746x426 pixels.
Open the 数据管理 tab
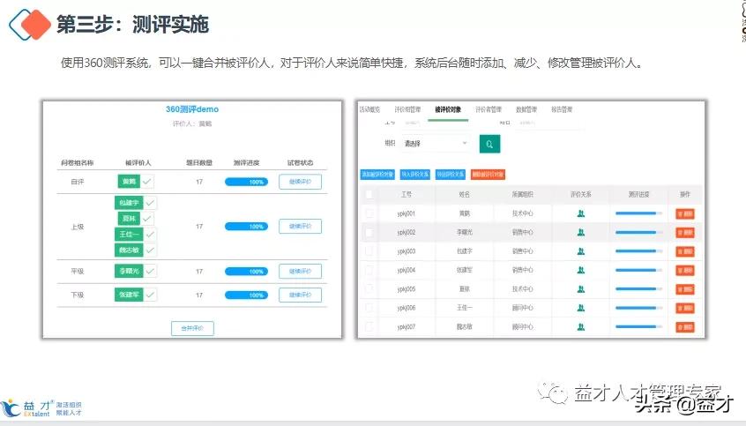click(x=526, y=109)
